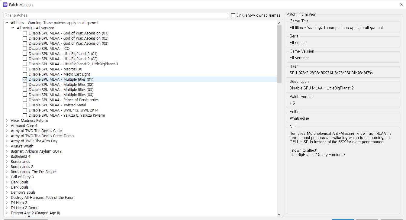The height and width of the screenshot is (220, 406).
Task: Expand Armored Core 4 entry
Action: [x=7, y=126]
